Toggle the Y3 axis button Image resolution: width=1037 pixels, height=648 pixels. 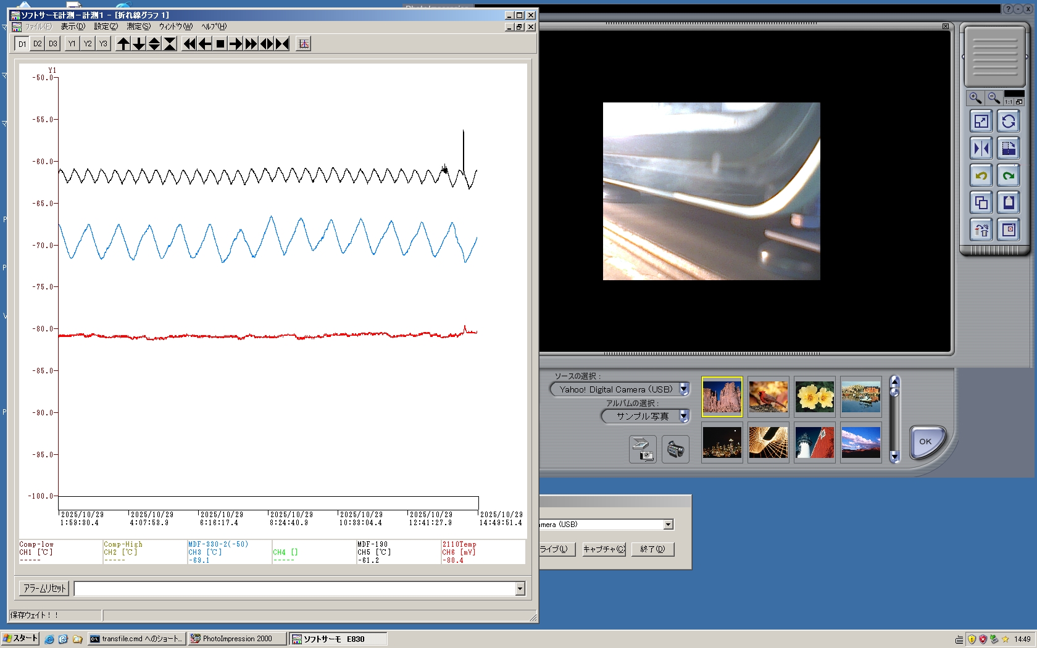point(103,44)
